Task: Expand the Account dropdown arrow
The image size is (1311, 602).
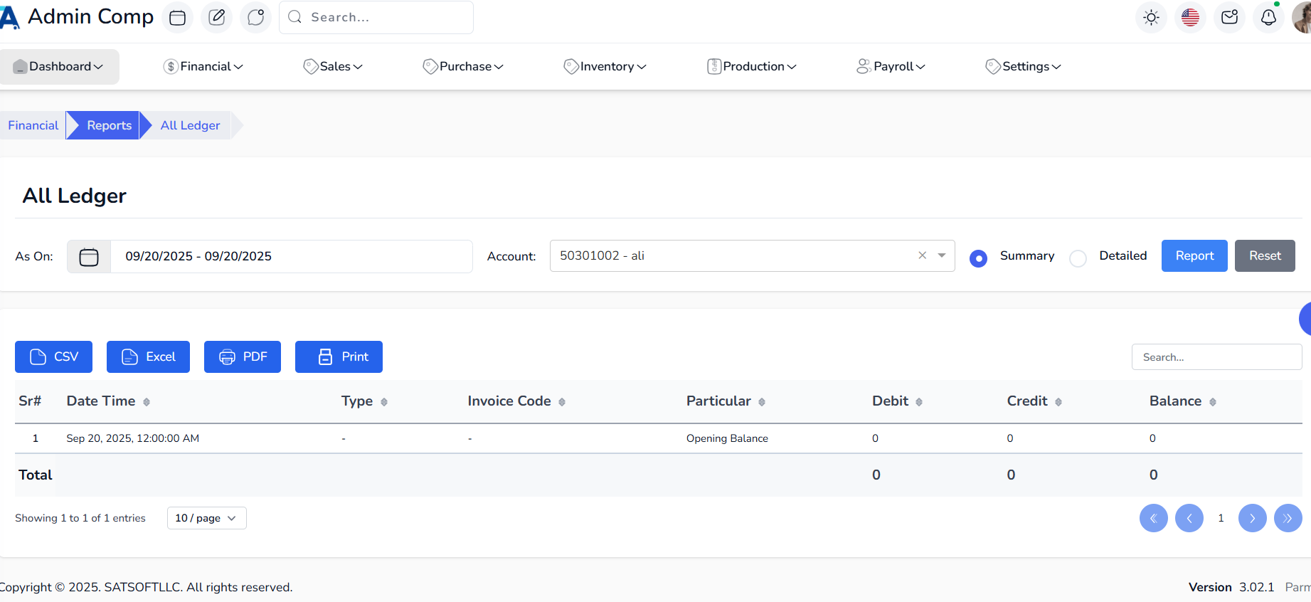Action: (x=941, y=255)
